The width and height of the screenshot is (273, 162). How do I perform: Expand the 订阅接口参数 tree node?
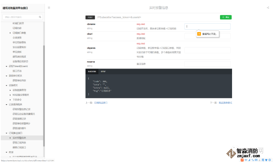(10, 33)
